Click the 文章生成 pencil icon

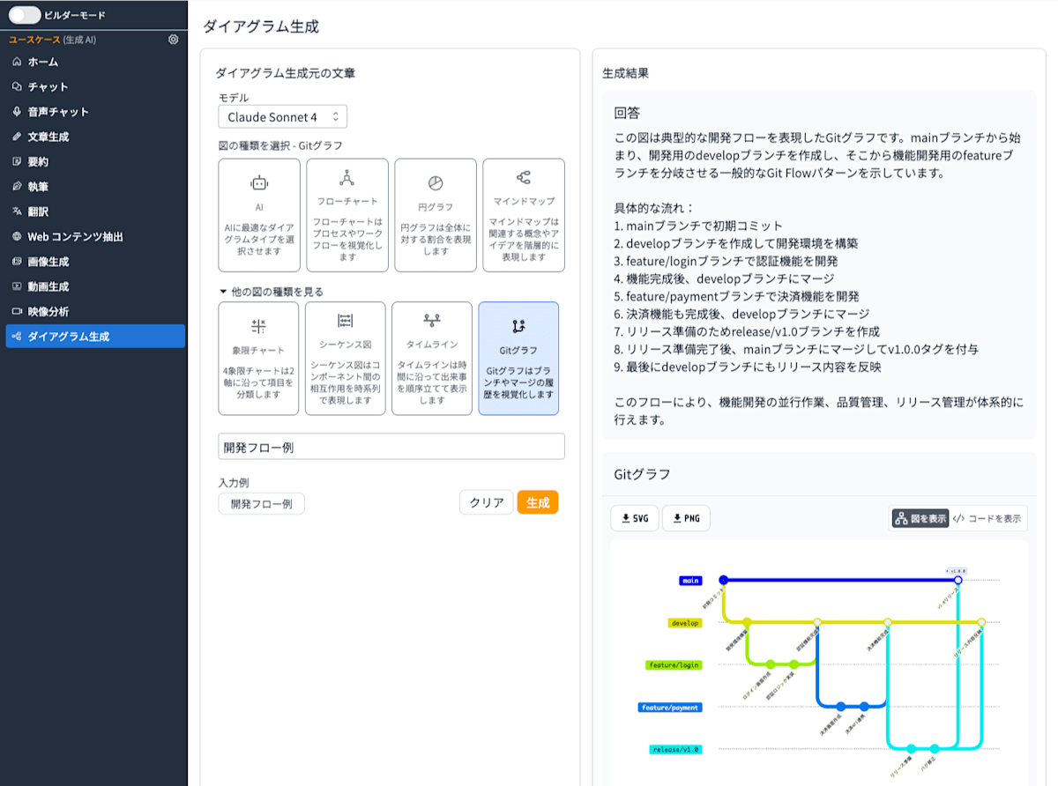[17, 137]
